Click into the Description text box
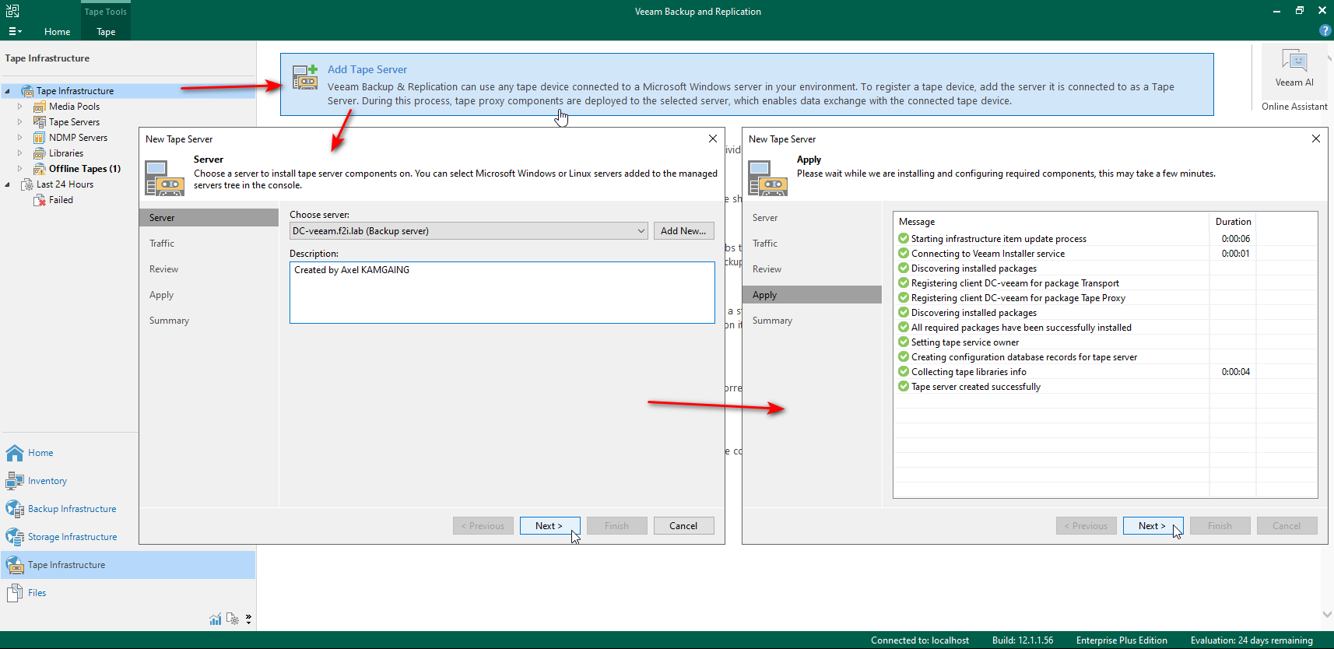 (502, 293)
